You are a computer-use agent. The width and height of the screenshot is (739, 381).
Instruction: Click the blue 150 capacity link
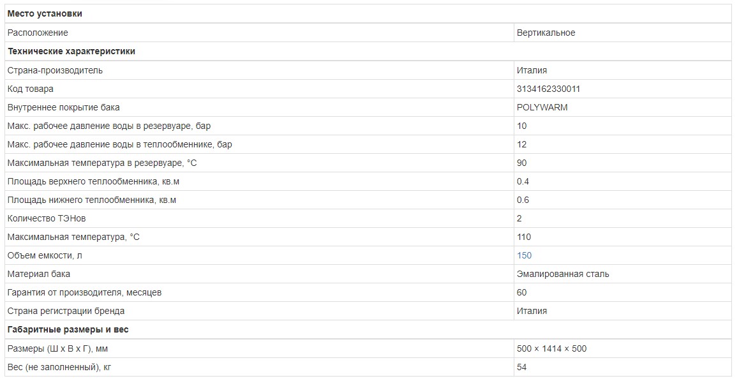point(524,255)
